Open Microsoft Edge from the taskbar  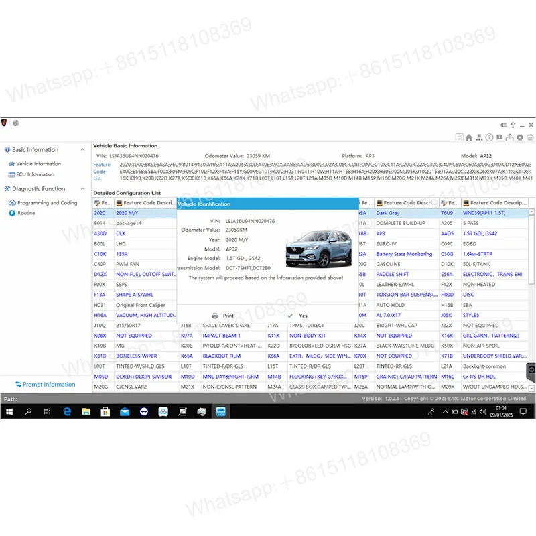(x=67, y=411)
